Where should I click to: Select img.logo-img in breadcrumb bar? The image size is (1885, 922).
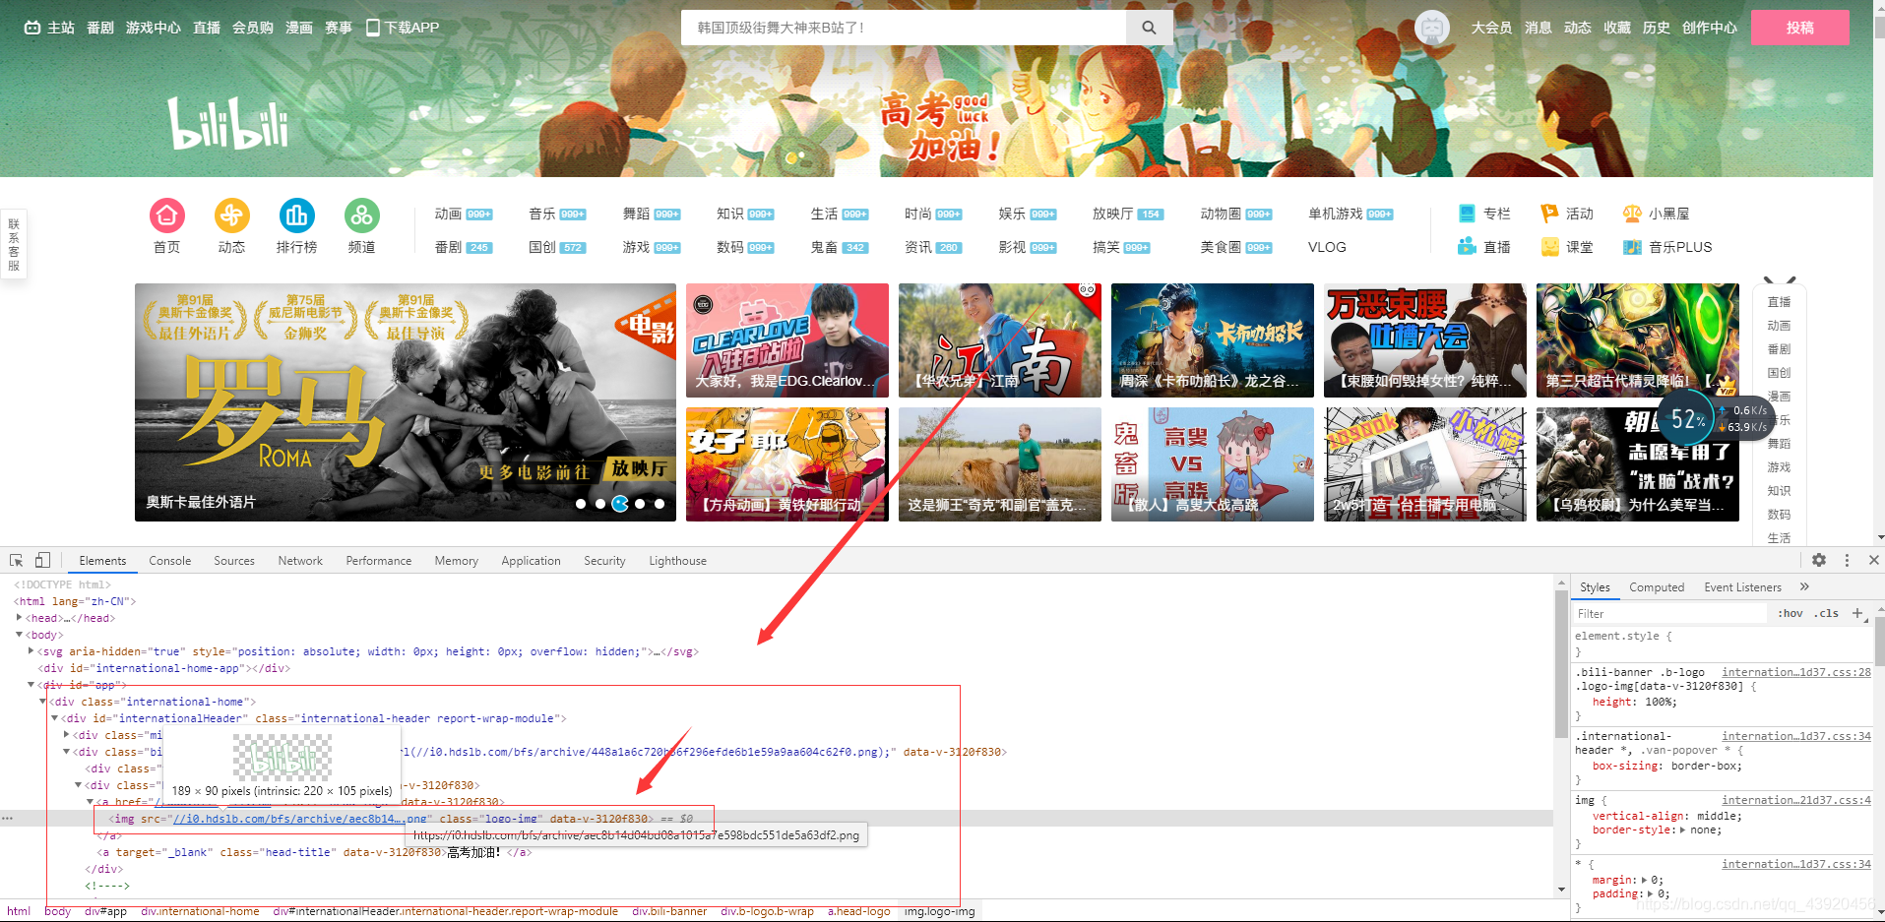click(x=939, y=911)
